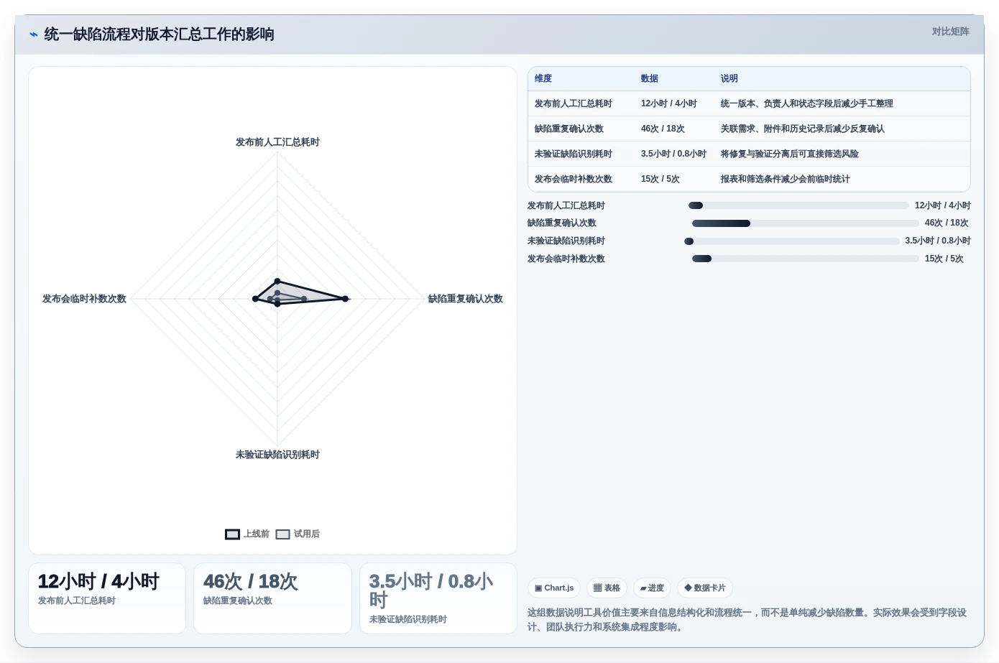Viewport: 999px width, 663px height.
Task: Click description 统一版本、负责人和状态字段后减少手工整理
Action: pos(807,104)
